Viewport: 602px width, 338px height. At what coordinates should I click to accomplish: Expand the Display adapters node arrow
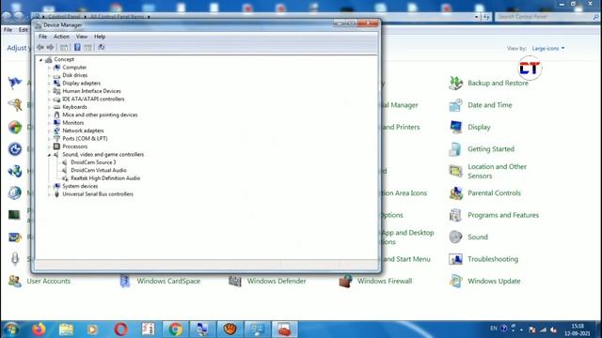[x=49, y=84]
